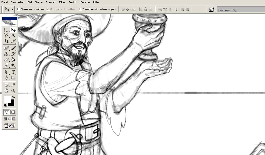
Task: Jump to ImageReady from the toolbox
Action: 10,126
